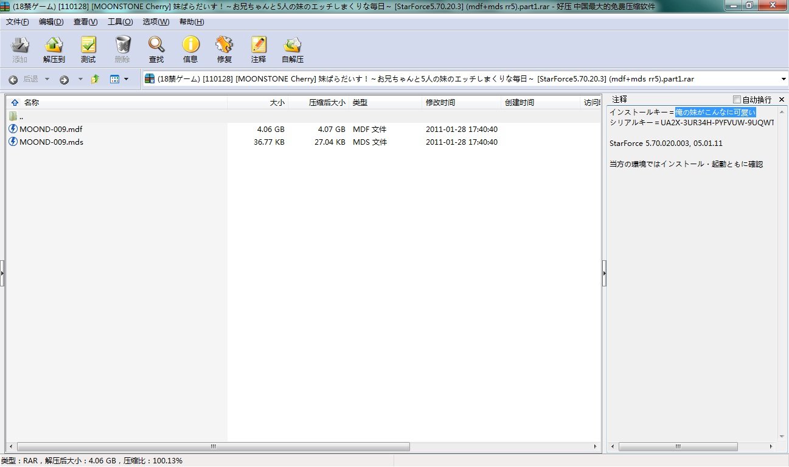789x467 pixels.
Task: Click the 解压到 (Extract to) toolbar icon
Action: coord(54,49)
